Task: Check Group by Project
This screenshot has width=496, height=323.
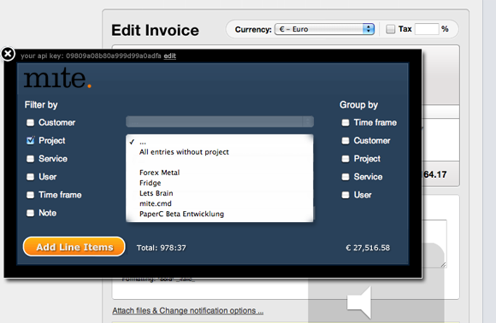Action: click(345, 159)
